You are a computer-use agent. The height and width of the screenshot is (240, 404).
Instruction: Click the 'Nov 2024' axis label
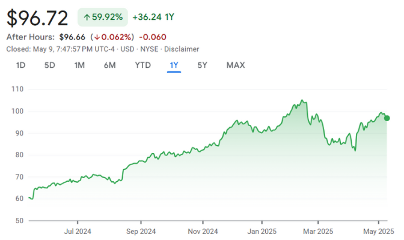tap(203, 232)
